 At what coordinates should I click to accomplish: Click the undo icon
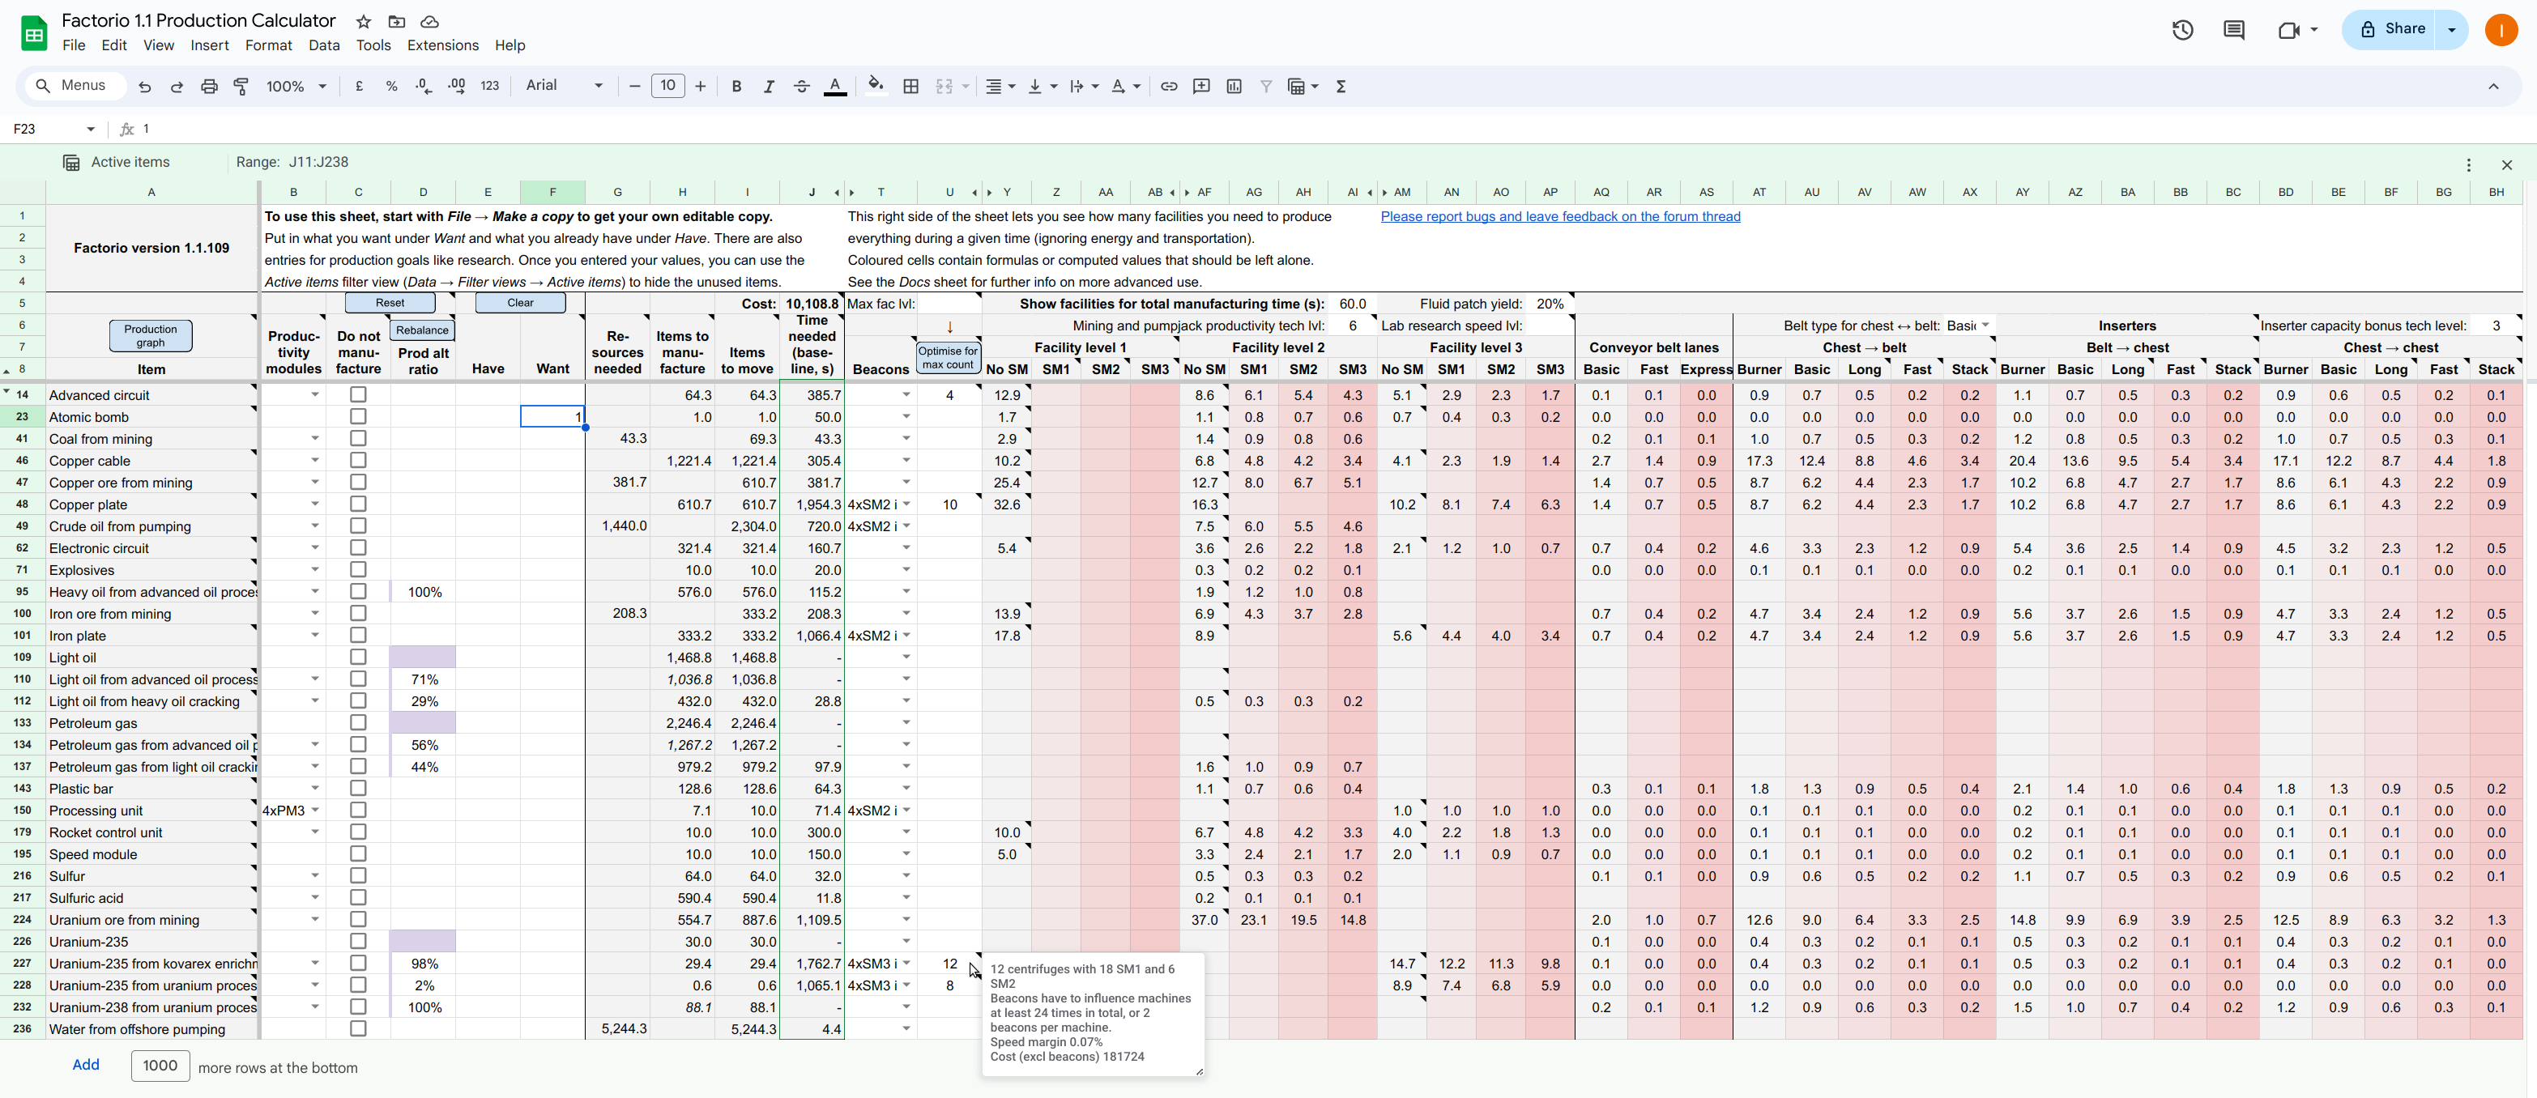click(x=145, y=87)
